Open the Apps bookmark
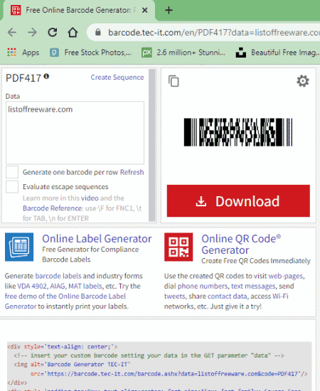 coord(23,53)
